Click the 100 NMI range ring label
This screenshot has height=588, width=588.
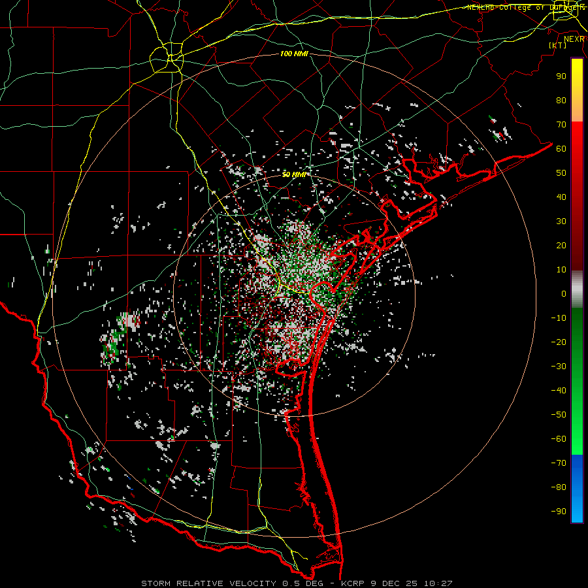[x=294, y=54]
